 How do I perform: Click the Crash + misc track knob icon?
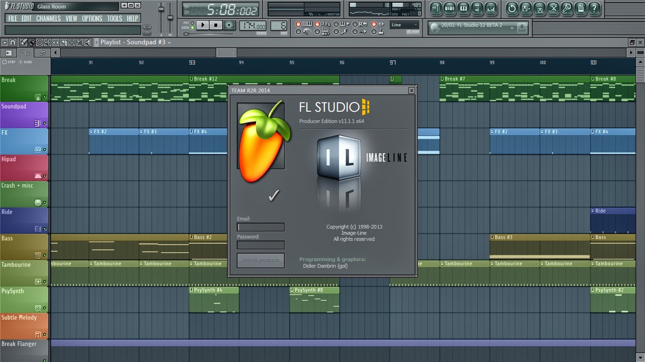pyautogui.click(x=38, y=202)
